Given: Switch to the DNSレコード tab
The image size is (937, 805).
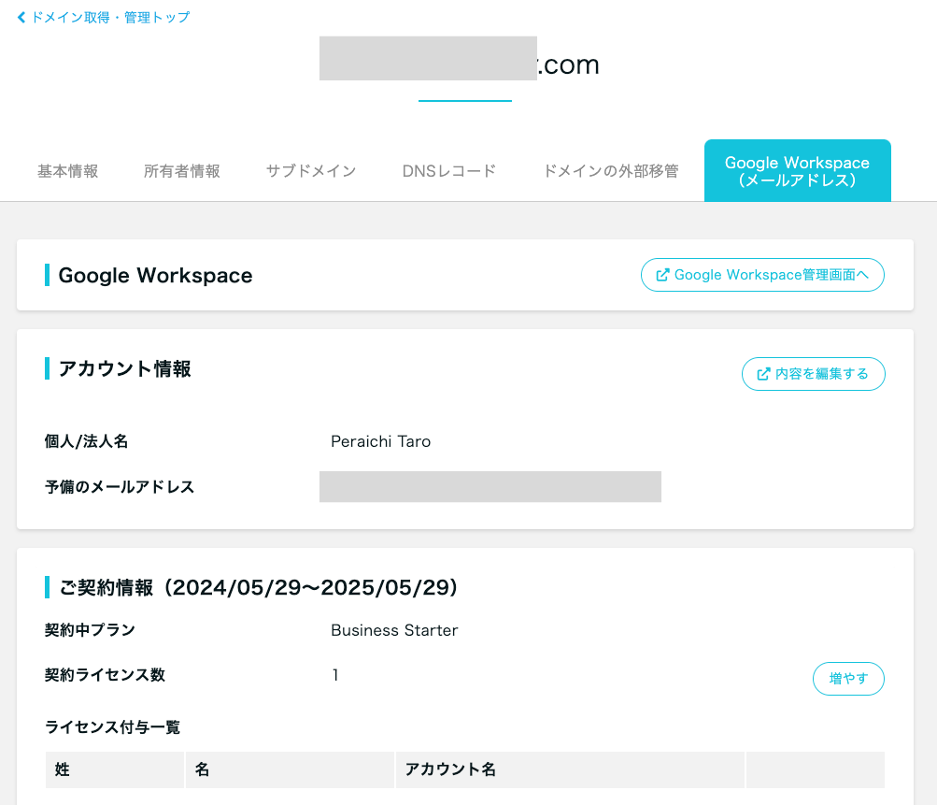Looking at the screenshot, I should click(448, 171).
